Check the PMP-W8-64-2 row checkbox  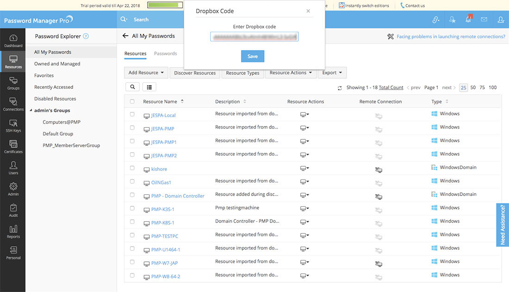(132, 275)
